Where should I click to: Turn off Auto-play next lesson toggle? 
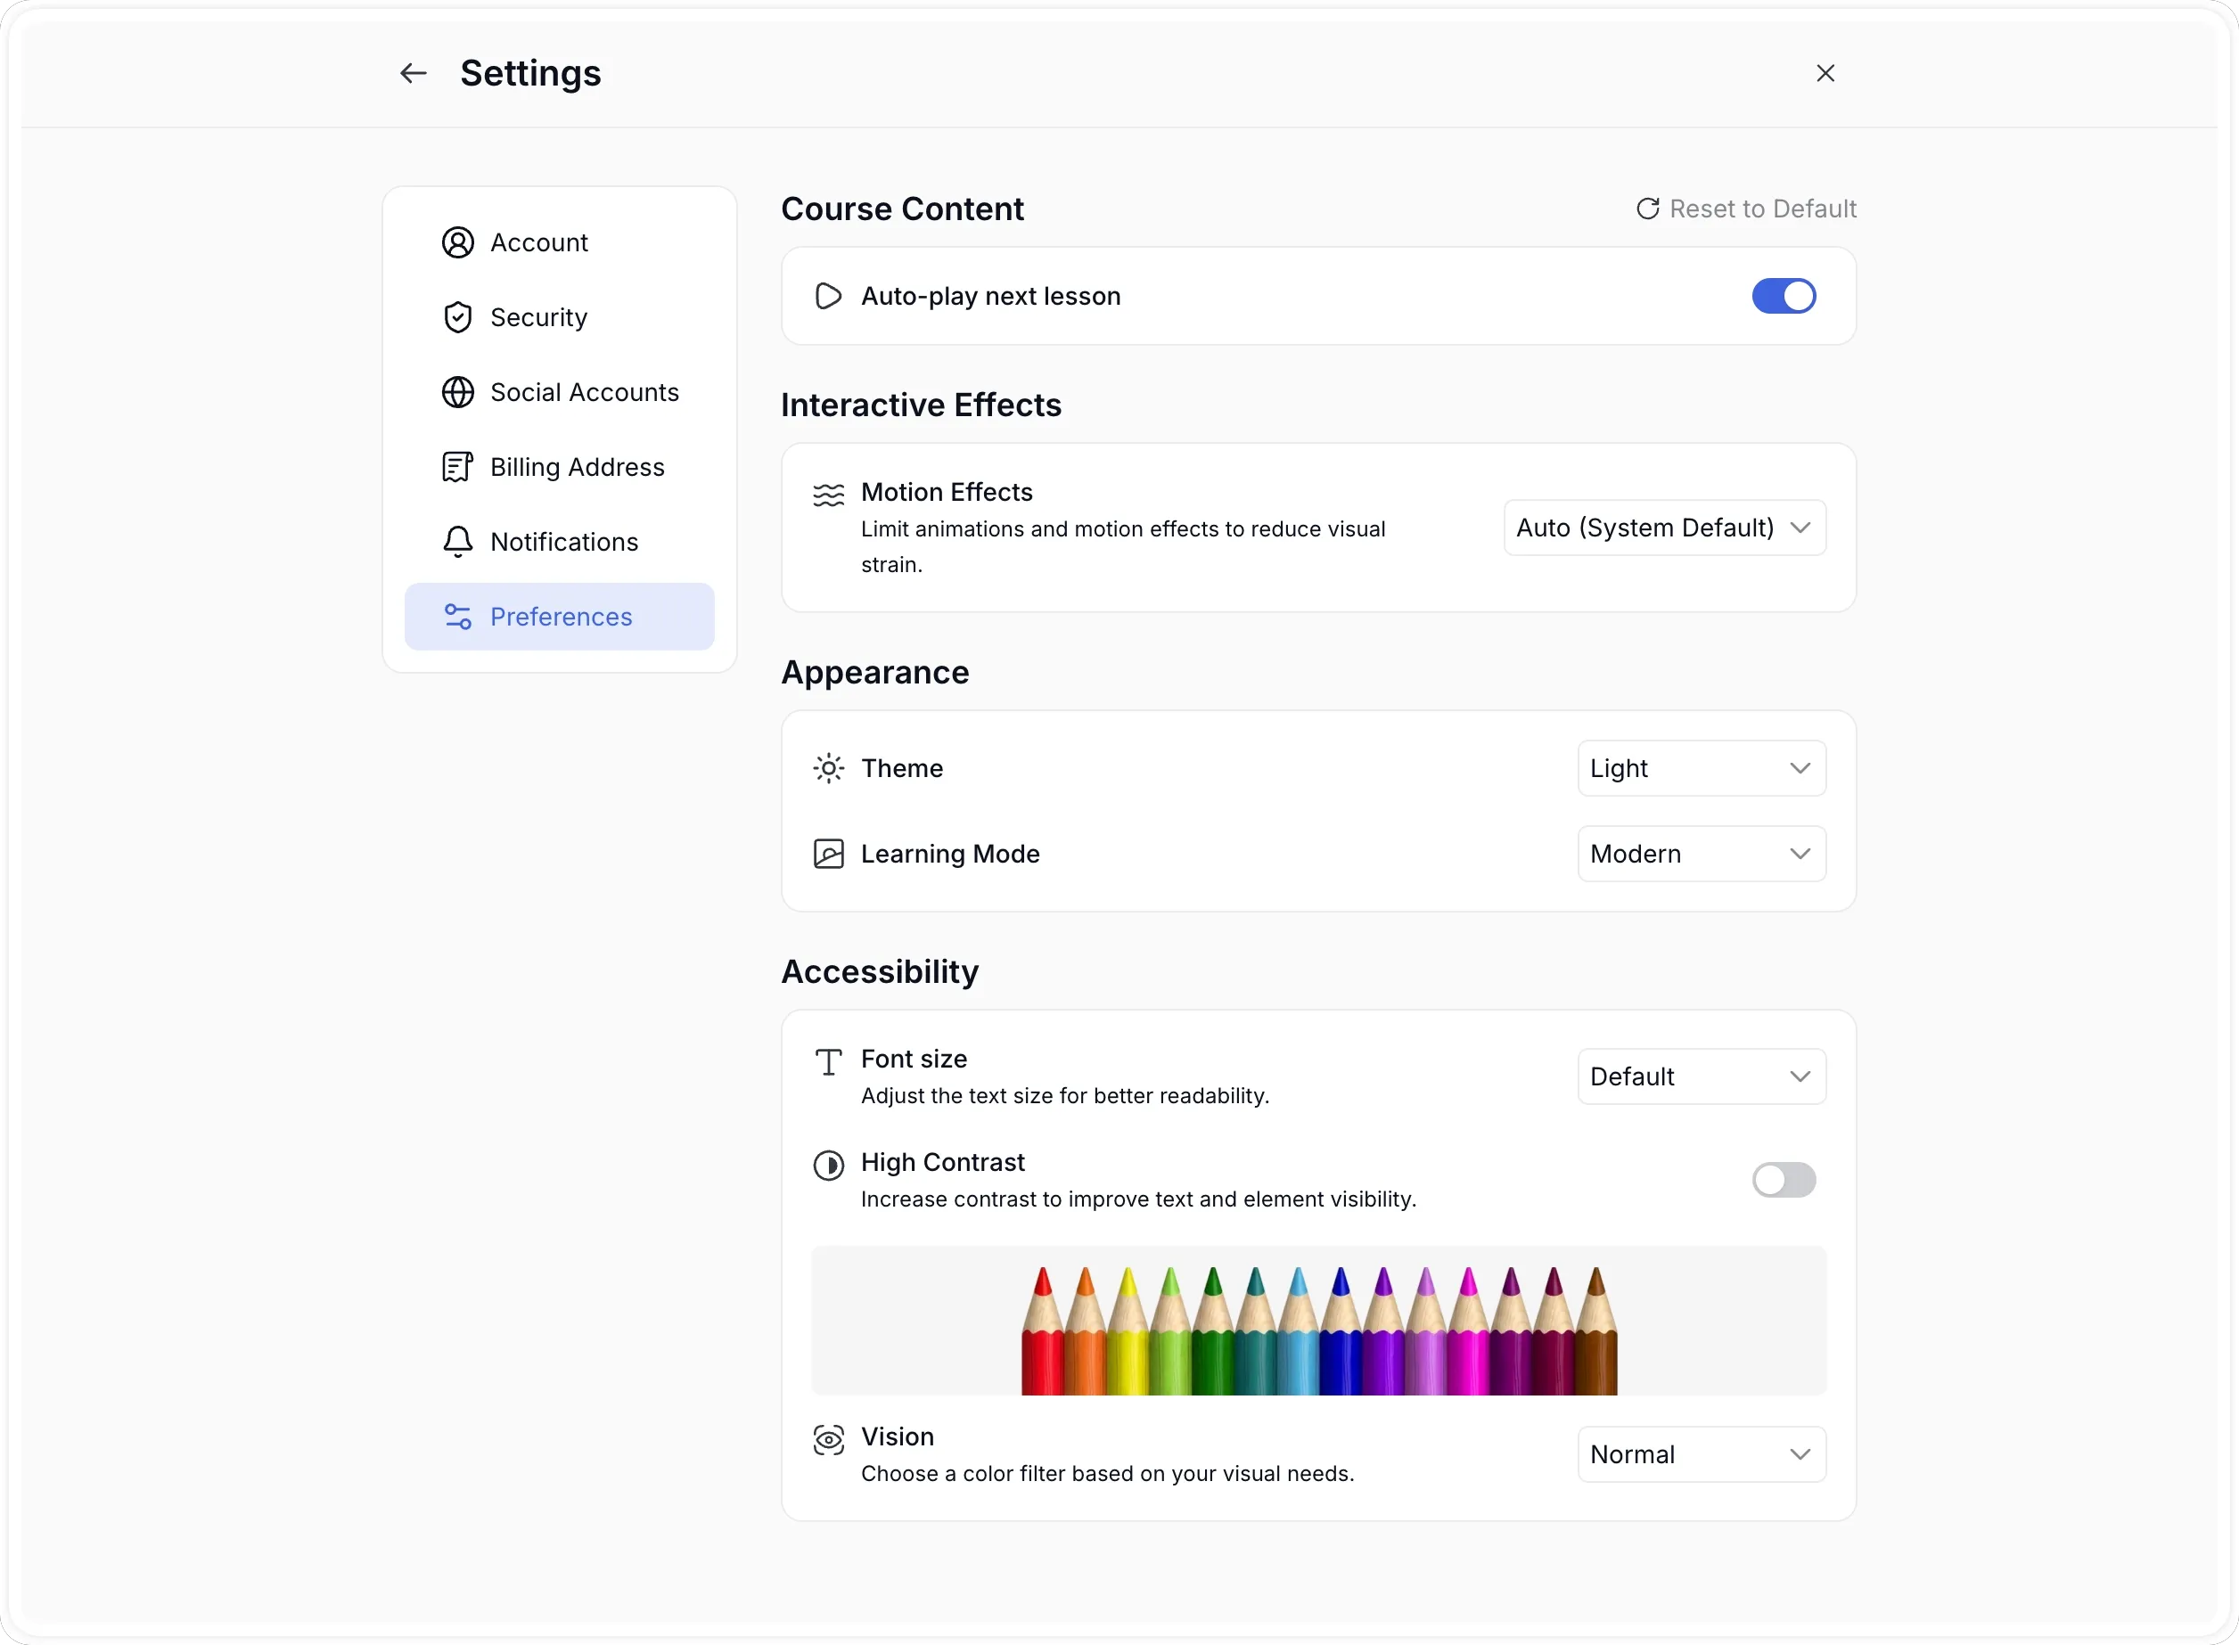click(1783, 296)
